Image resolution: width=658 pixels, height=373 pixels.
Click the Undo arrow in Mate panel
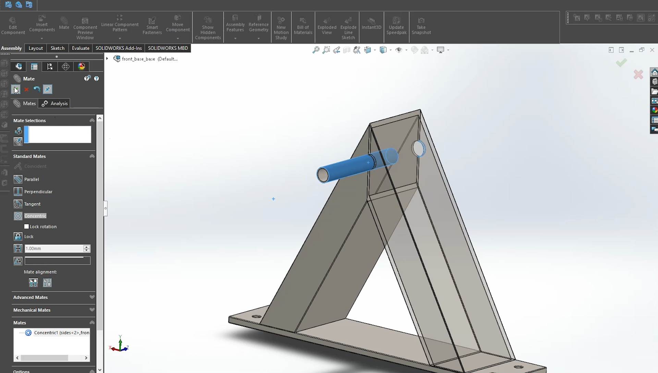(37, 89)
